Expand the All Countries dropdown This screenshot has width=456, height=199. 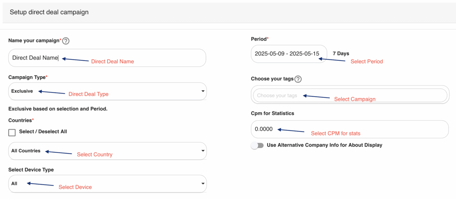(x=108, y=151)
